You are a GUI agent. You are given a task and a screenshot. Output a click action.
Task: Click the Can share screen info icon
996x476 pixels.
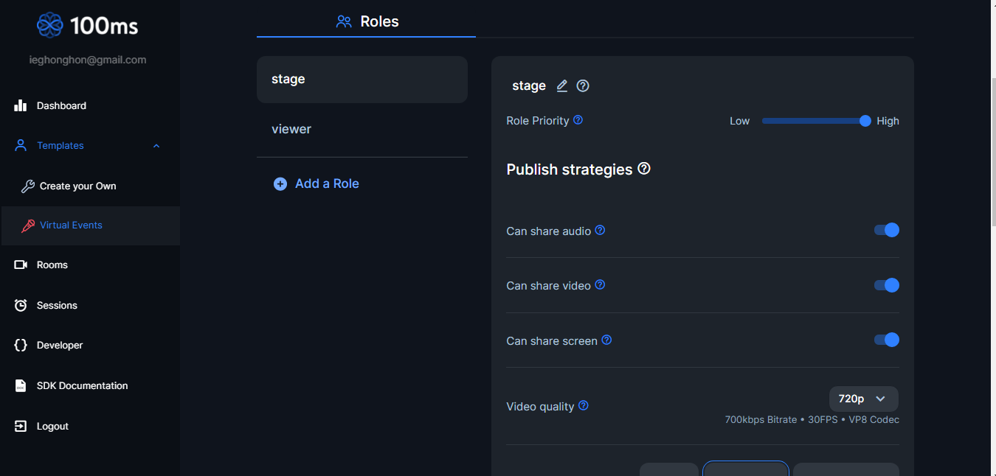click(x=606, y=340)
